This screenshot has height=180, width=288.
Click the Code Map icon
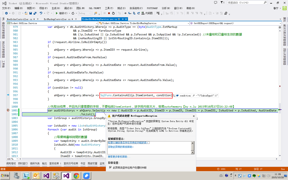pos(143,13)
